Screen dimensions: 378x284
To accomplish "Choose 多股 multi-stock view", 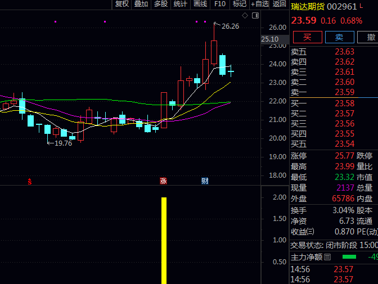I will 161,4.
